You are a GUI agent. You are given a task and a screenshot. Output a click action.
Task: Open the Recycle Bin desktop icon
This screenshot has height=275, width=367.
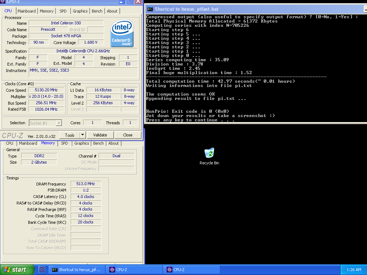(x=209, y=156)
